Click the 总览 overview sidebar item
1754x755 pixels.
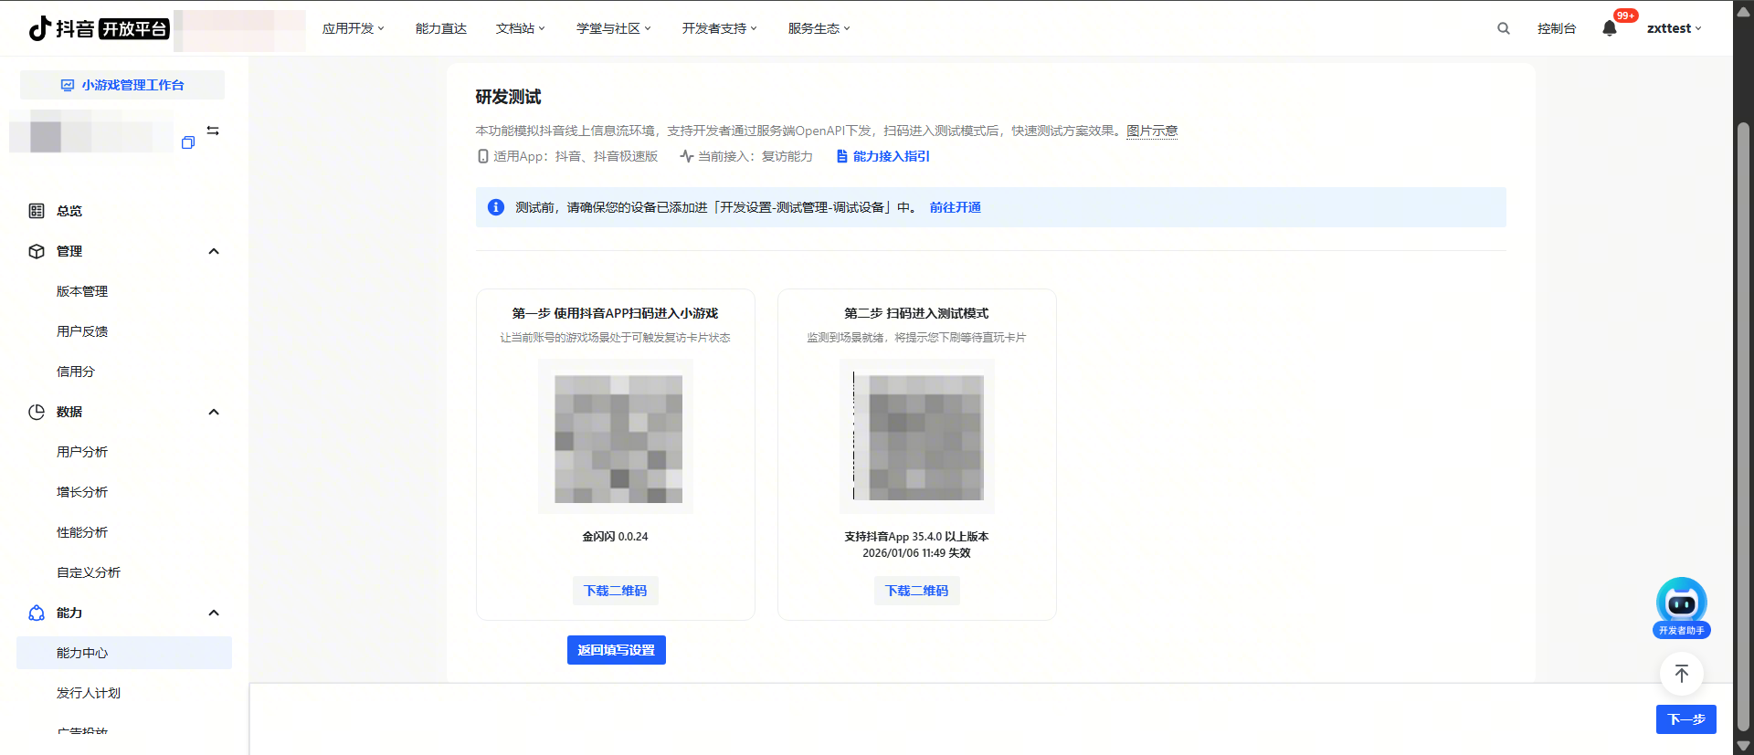click(69, 211)
